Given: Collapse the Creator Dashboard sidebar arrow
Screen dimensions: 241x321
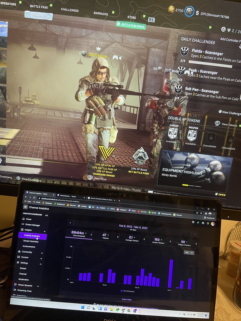Looking at the screenshot, I should 47,215.
